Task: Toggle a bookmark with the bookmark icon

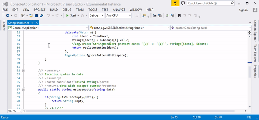Action: pos(179,15)
